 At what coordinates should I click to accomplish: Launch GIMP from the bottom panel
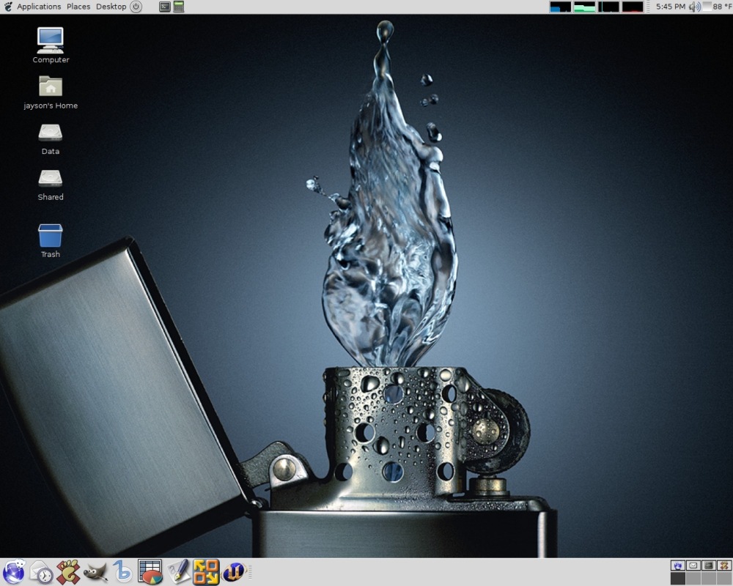click(95, 571)
